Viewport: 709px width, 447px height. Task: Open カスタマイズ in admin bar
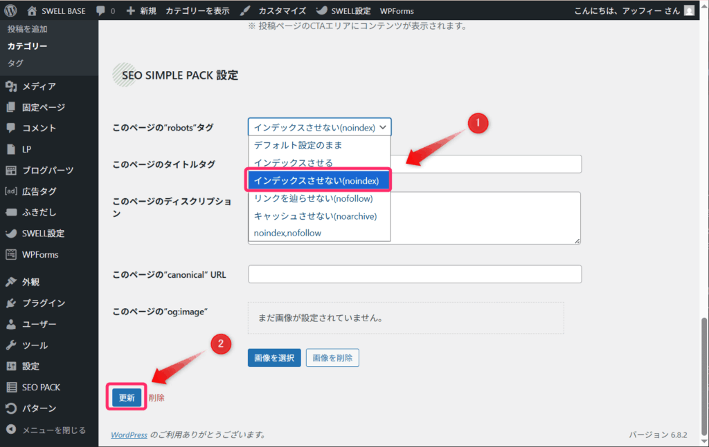282,11
